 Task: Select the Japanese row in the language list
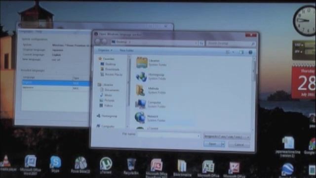tap(55, 88)
